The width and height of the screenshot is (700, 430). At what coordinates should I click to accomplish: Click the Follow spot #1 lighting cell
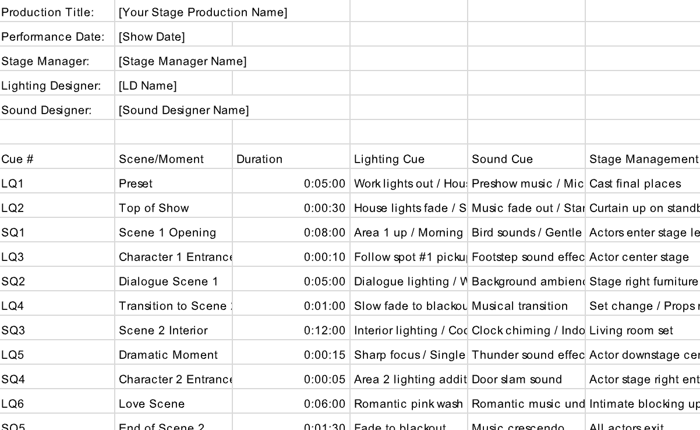409,257
